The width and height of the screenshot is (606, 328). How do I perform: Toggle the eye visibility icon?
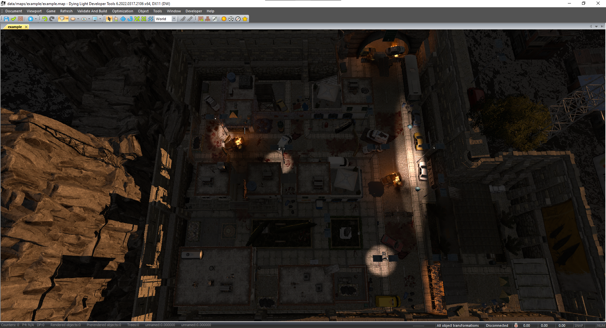(84, 19)
